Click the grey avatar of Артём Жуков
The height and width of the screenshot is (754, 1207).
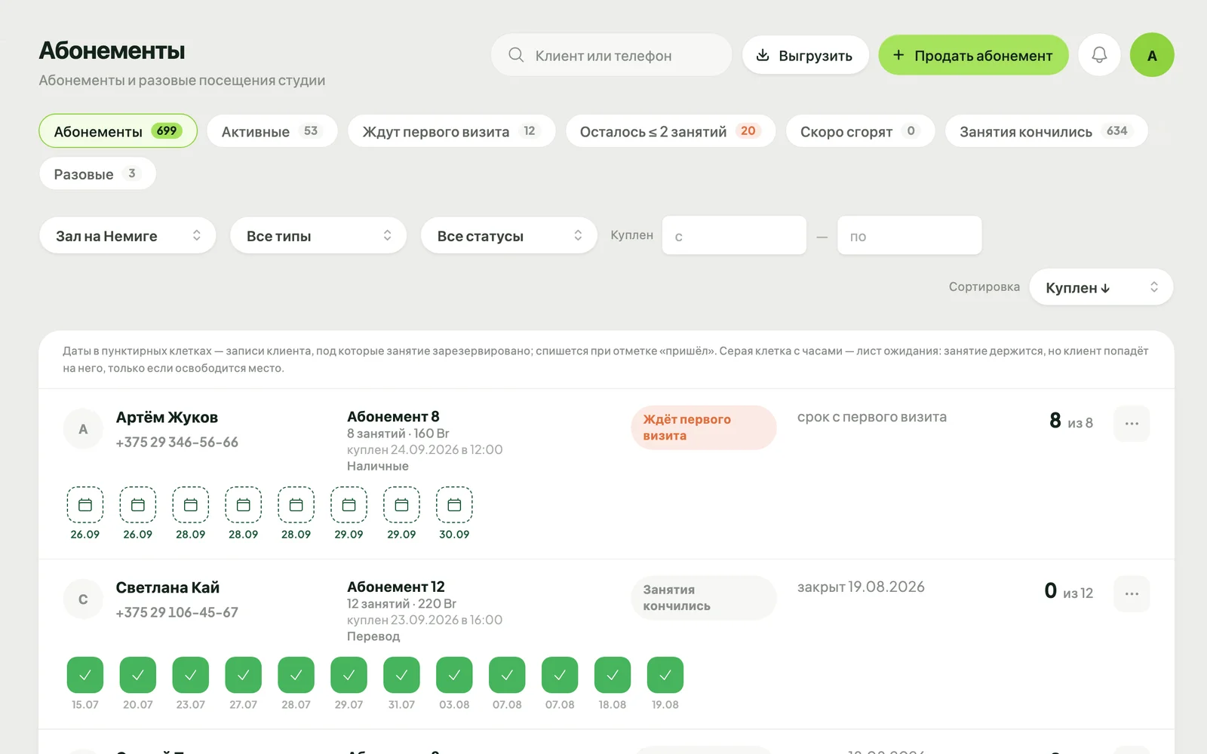click(x=83, y=430)
